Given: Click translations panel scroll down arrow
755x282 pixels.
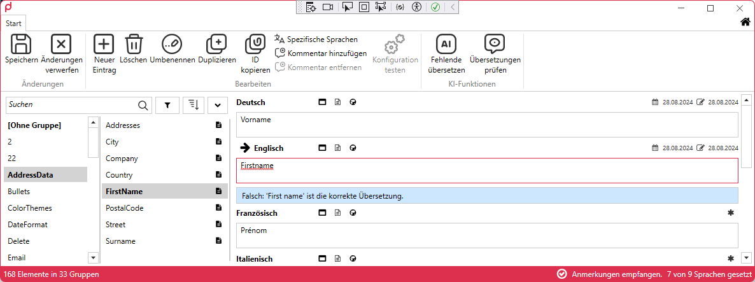Looking at the screenshot, I should (x=746, y=257).
